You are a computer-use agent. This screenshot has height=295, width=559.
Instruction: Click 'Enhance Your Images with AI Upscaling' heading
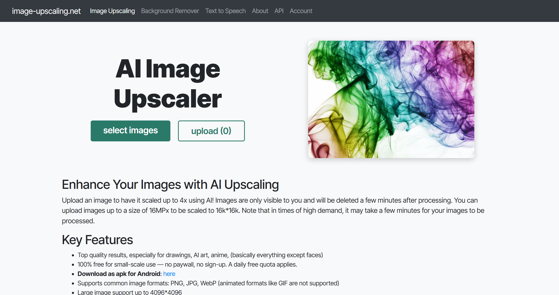170,184
